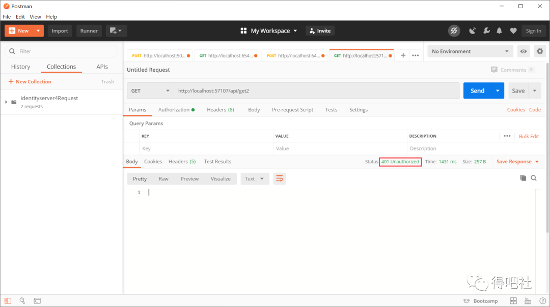550x307 pixels.
Task: Click the heart icon in header
Action: click(x=513, y=31)
